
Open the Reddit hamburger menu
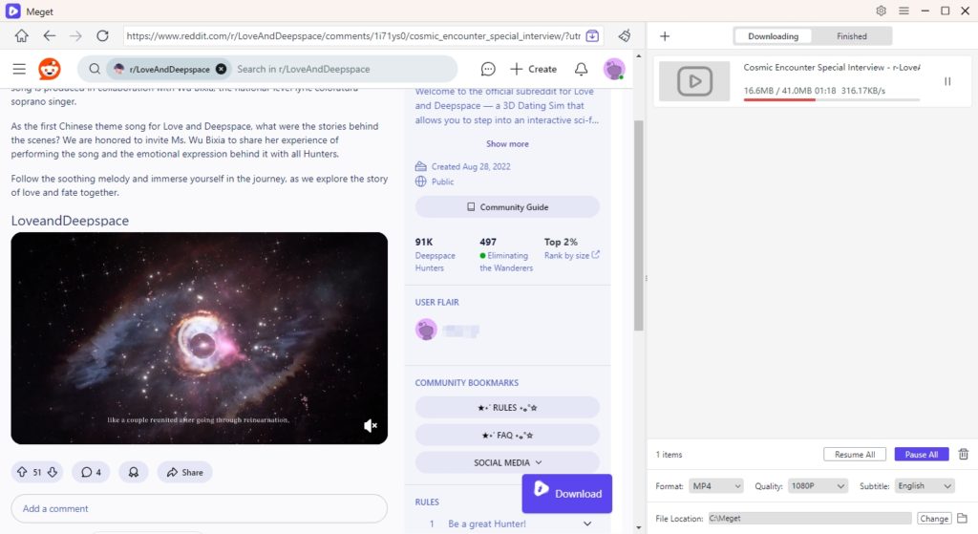point(19,69)
